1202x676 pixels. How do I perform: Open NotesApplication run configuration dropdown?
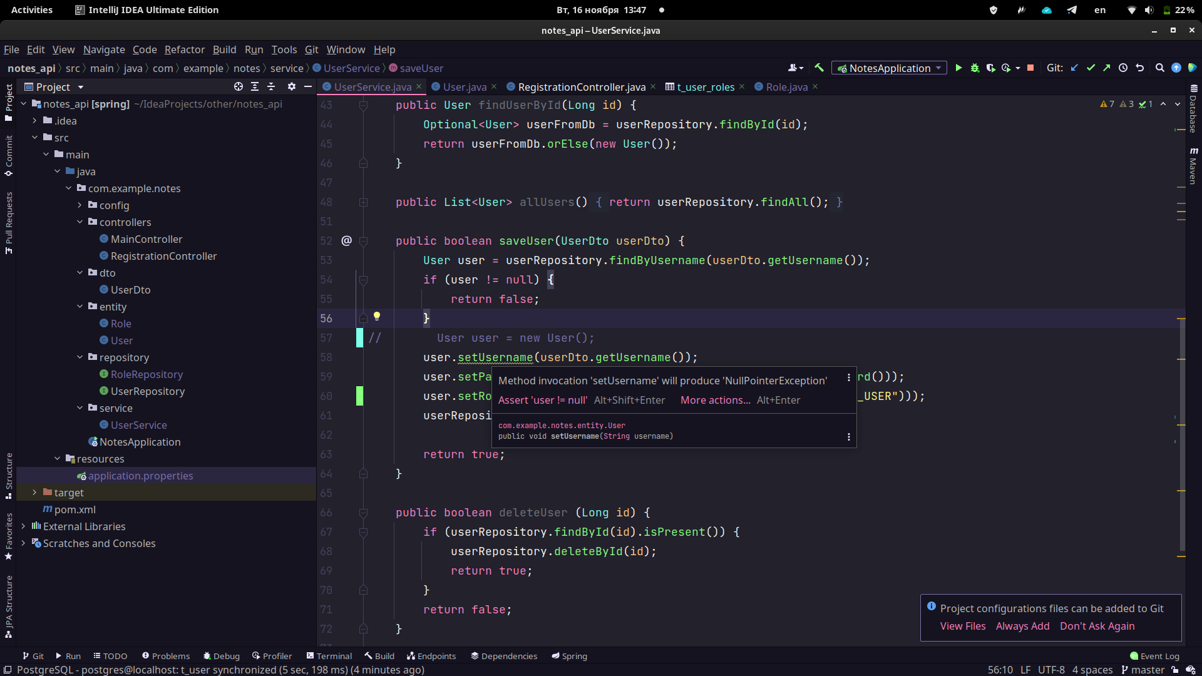888,68
